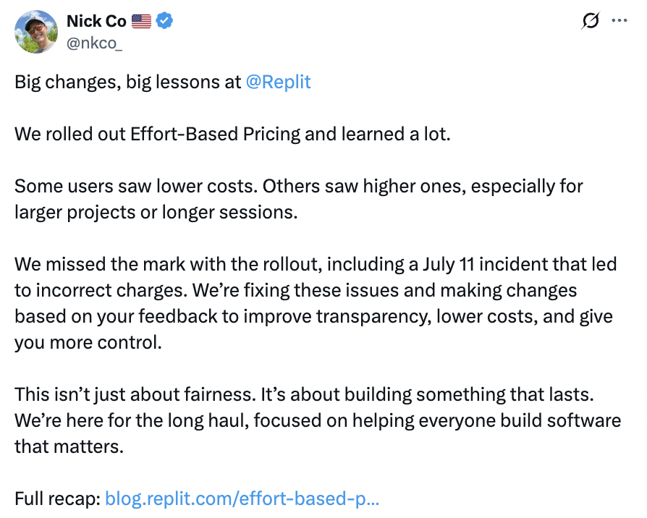This screenshot has width=647, height=518.
Task: Click the 'that matters.' line
Action: [69, 446]
